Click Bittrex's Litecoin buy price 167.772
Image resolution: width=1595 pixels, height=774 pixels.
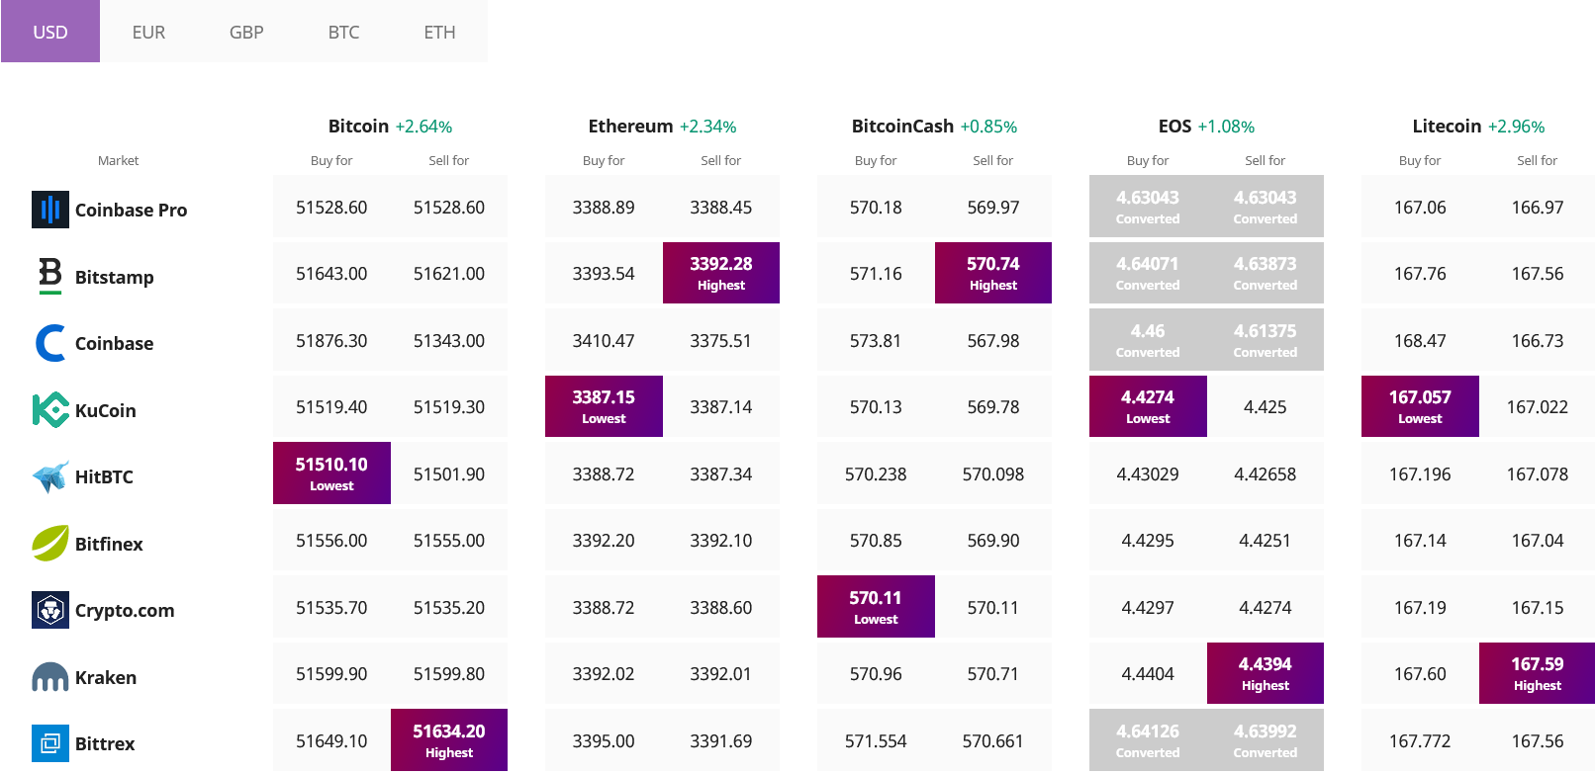pos(1420,740)
